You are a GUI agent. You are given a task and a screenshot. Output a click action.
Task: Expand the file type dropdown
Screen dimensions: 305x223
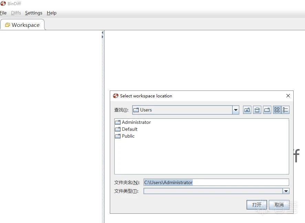tap(286, 191)
